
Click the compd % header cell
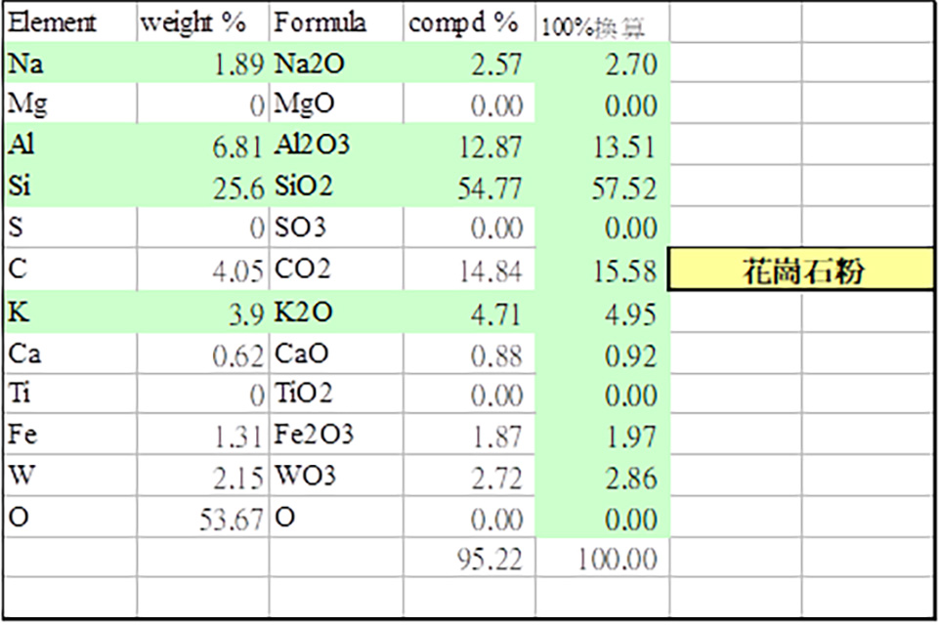[469, 22]
